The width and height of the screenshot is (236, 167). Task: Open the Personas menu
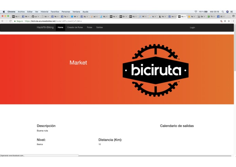click(x=66, y=11)
